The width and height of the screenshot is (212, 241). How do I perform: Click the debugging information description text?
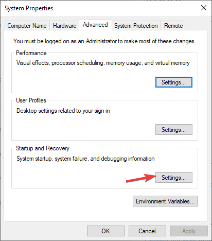(85, 159)
